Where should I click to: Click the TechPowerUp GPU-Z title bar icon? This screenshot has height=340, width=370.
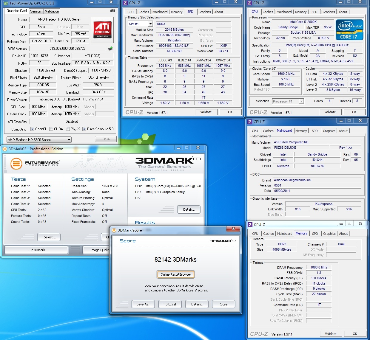pos(6,3)
